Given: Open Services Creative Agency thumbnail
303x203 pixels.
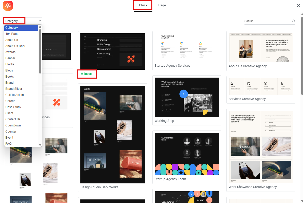Looking at the screenshot, I should coord(261,87).
